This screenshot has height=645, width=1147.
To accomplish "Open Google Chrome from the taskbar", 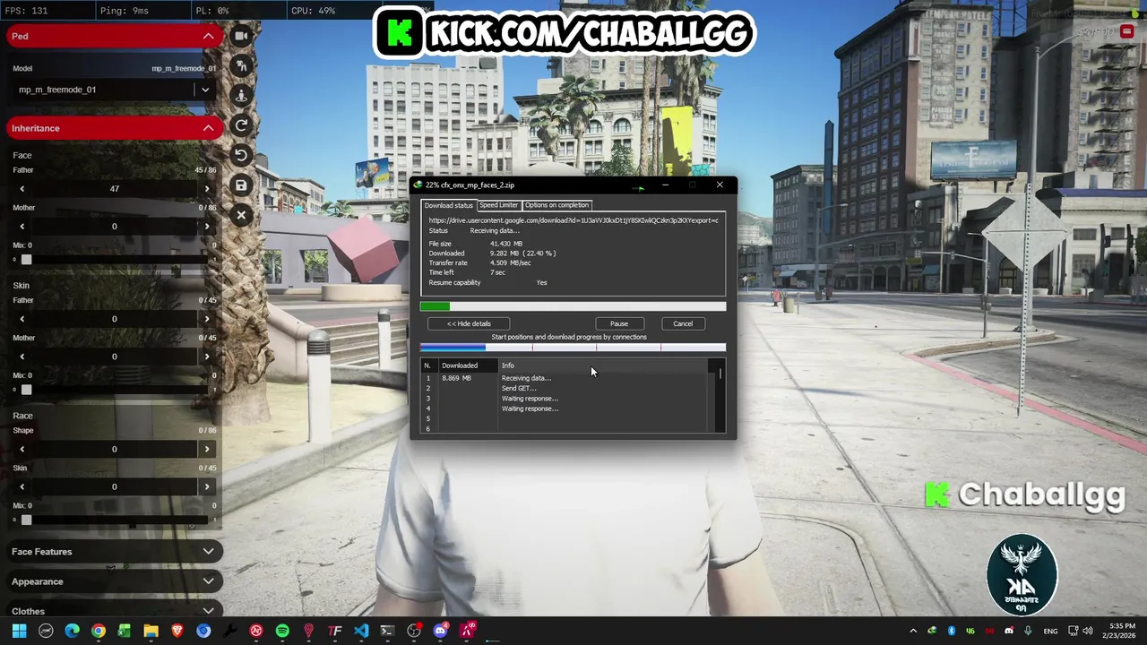I will pos(98,631).
